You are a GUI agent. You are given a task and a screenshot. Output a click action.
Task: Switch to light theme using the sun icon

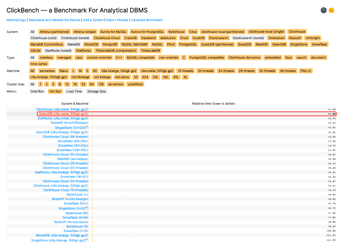coord(331,10)
